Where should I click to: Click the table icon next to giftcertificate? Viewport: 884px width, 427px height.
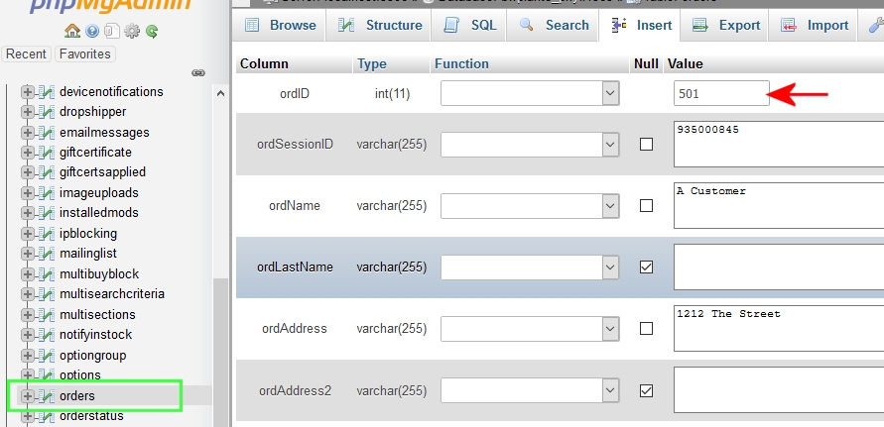[x=46, y=153]
